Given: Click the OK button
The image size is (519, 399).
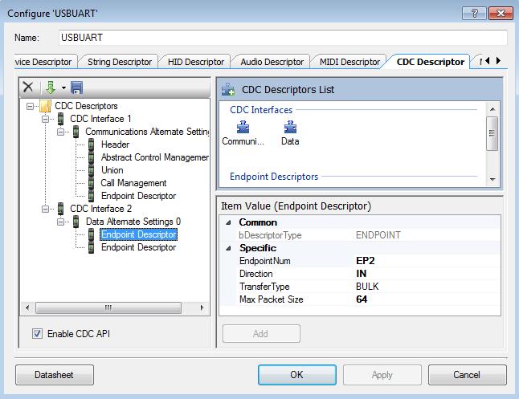Looking at the screenshot, I should 297,375.
